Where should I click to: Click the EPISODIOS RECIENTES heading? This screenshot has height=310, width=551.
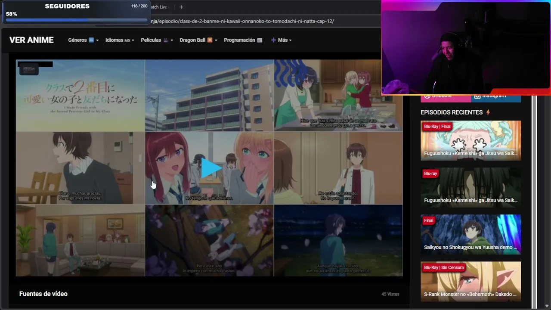point(452,112)
